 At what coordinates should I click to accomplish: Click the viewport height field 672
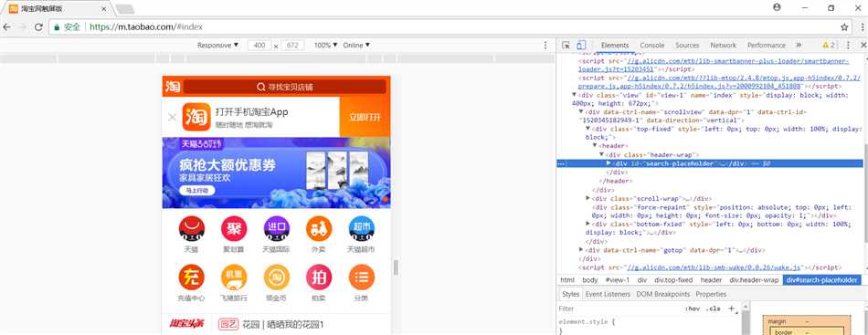(293, 46)
